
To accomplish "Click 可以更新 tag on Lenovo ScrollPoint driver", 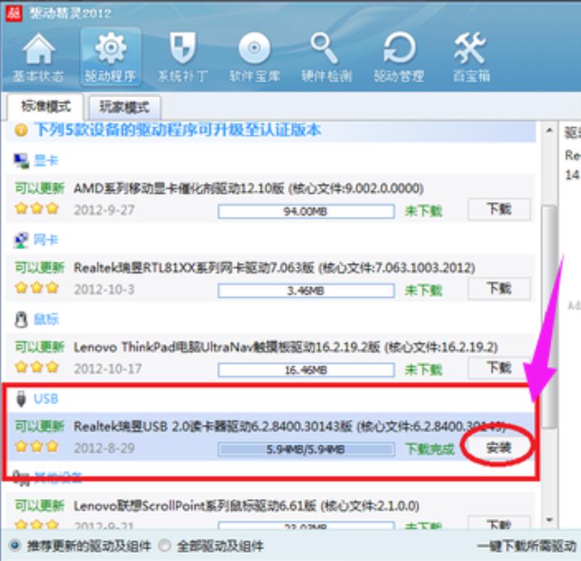I will 40,506.
